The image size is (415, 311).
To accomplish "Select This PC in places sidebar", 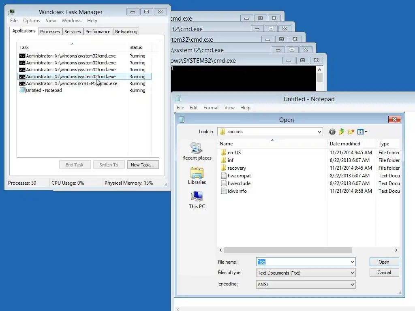I will pyautogui.click(x=197, y=200).
